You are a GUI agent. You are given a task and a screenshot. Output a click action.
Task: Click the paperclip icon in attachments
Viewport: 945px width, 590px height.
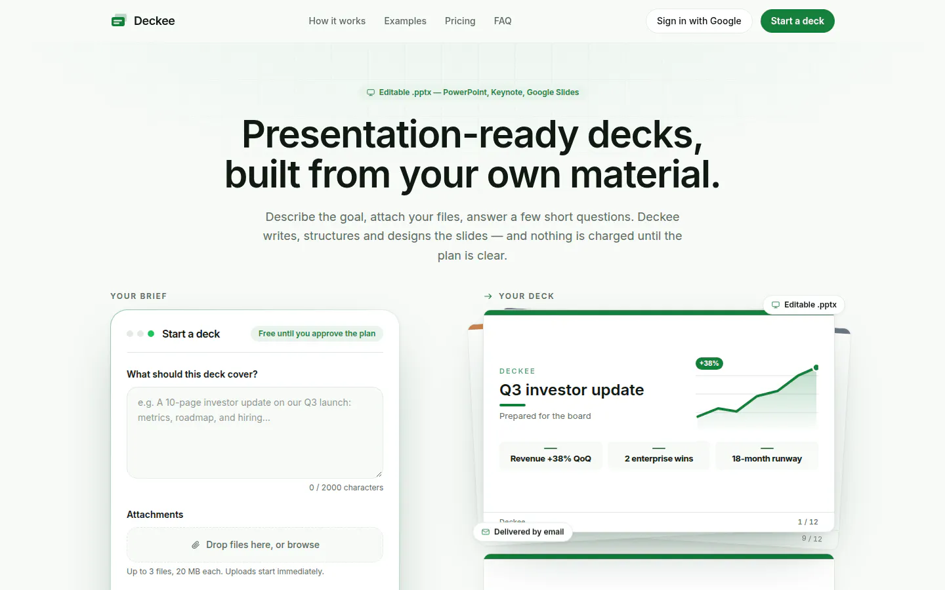coord(196,545)
